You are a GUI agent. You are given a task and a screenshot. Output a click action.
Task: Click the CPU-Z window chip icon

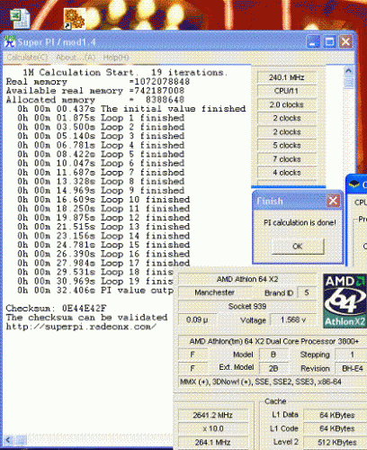[354, 184]
